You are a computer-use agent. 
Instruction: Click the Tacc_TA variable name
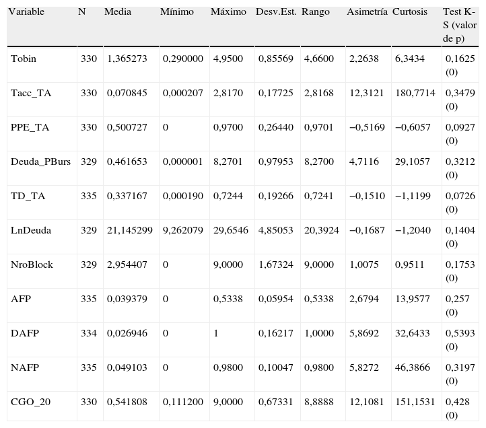tap(31, 93)
